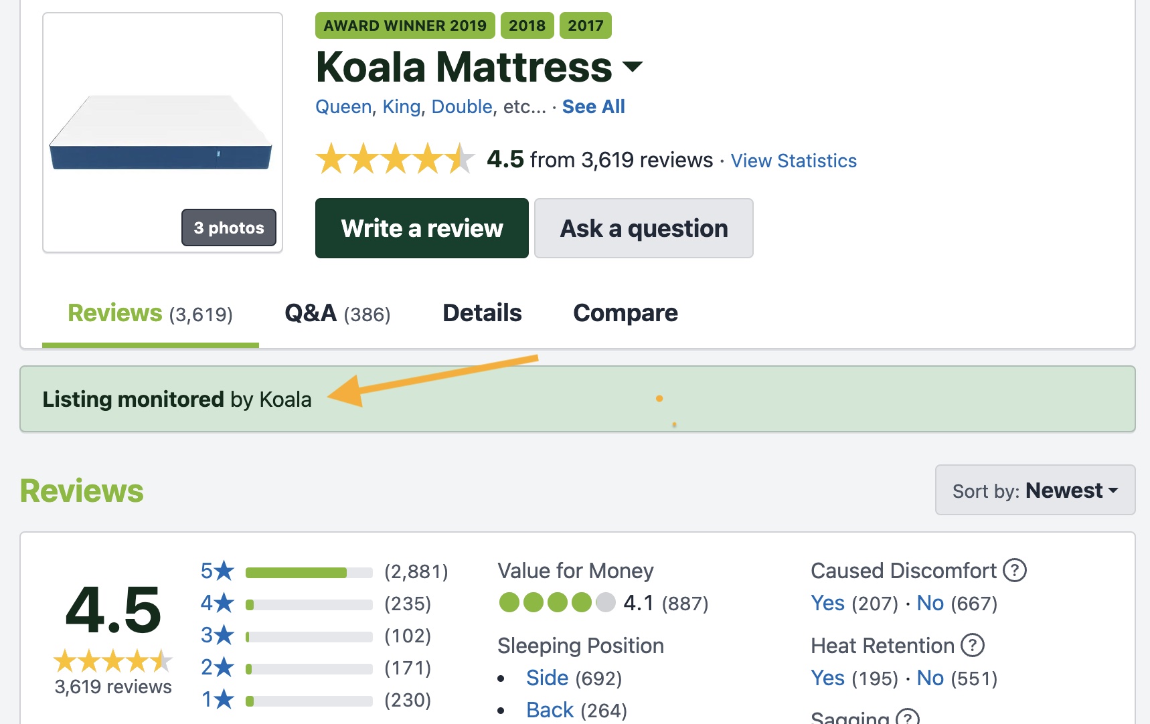Filter reviews by 1 star rating

point(218,699)
